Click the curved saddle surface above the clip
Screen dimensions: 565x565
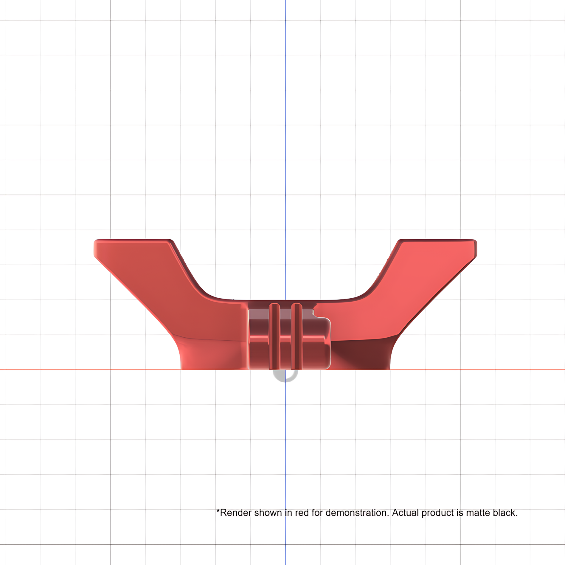coord(285,300)
